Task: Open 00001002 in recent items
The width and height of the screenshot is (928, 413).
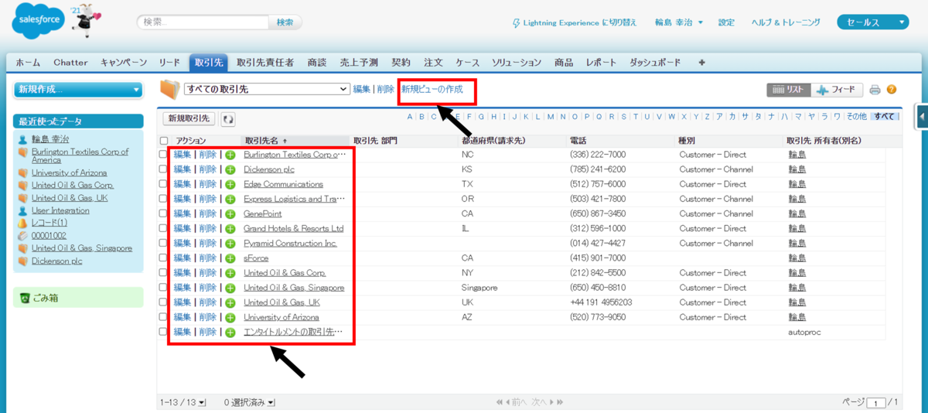Action: pyautogui.click(x=49, y=235)
